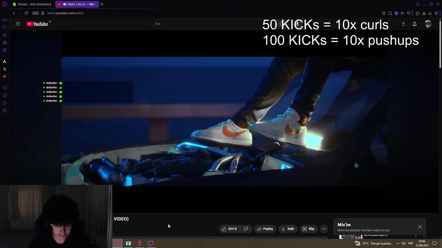Open the Mix'im playlist title
Image resolution: width=442 pixels, height=248 pixels.
tap(344, 225)
